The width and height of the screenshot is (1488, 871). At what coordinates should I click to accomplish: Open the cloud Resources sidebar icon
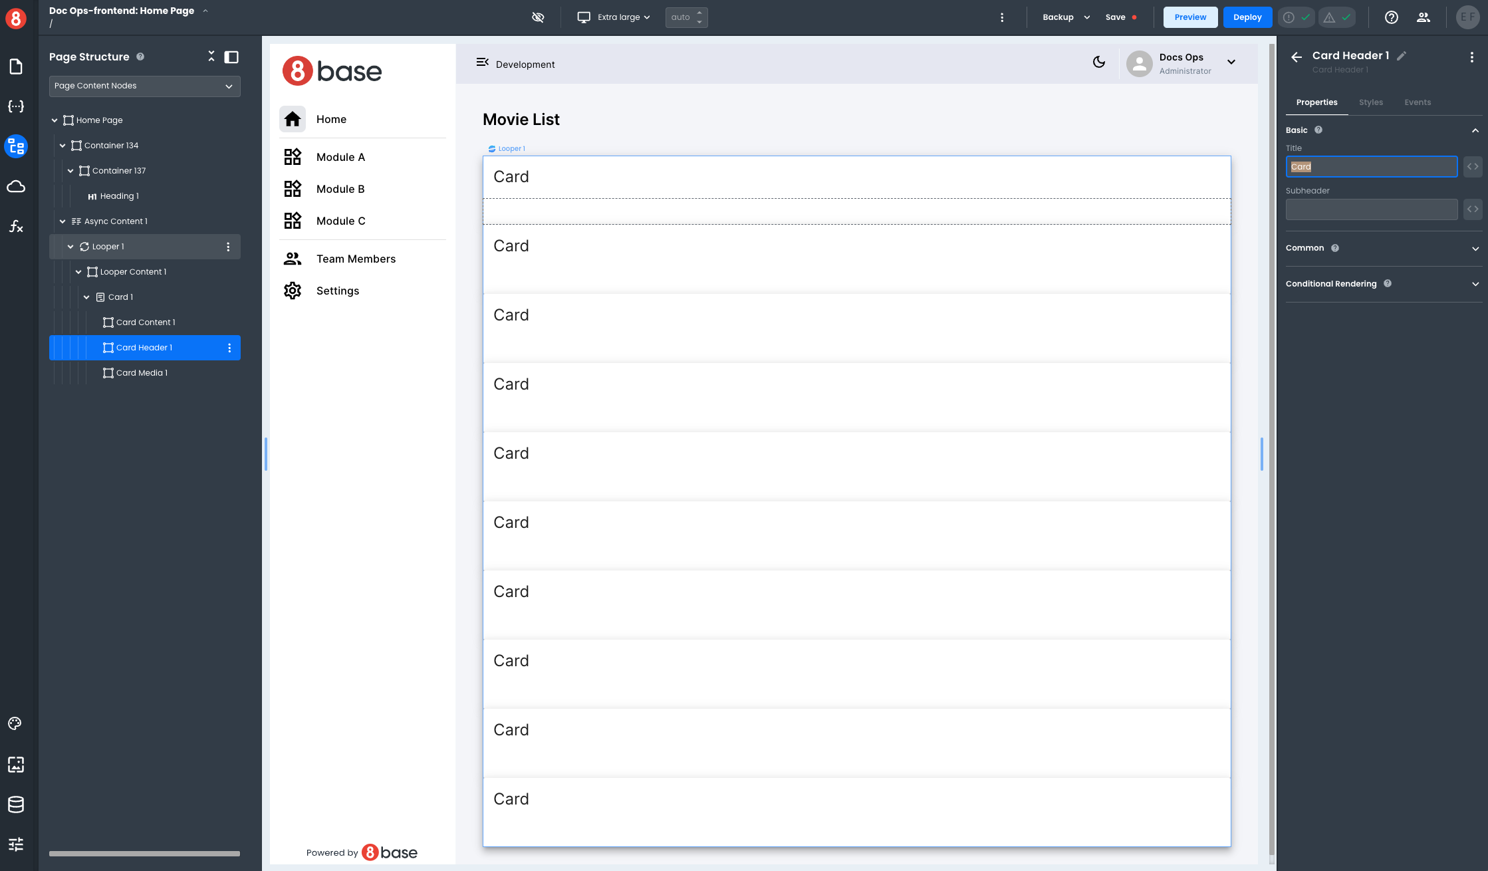[16, 186]
